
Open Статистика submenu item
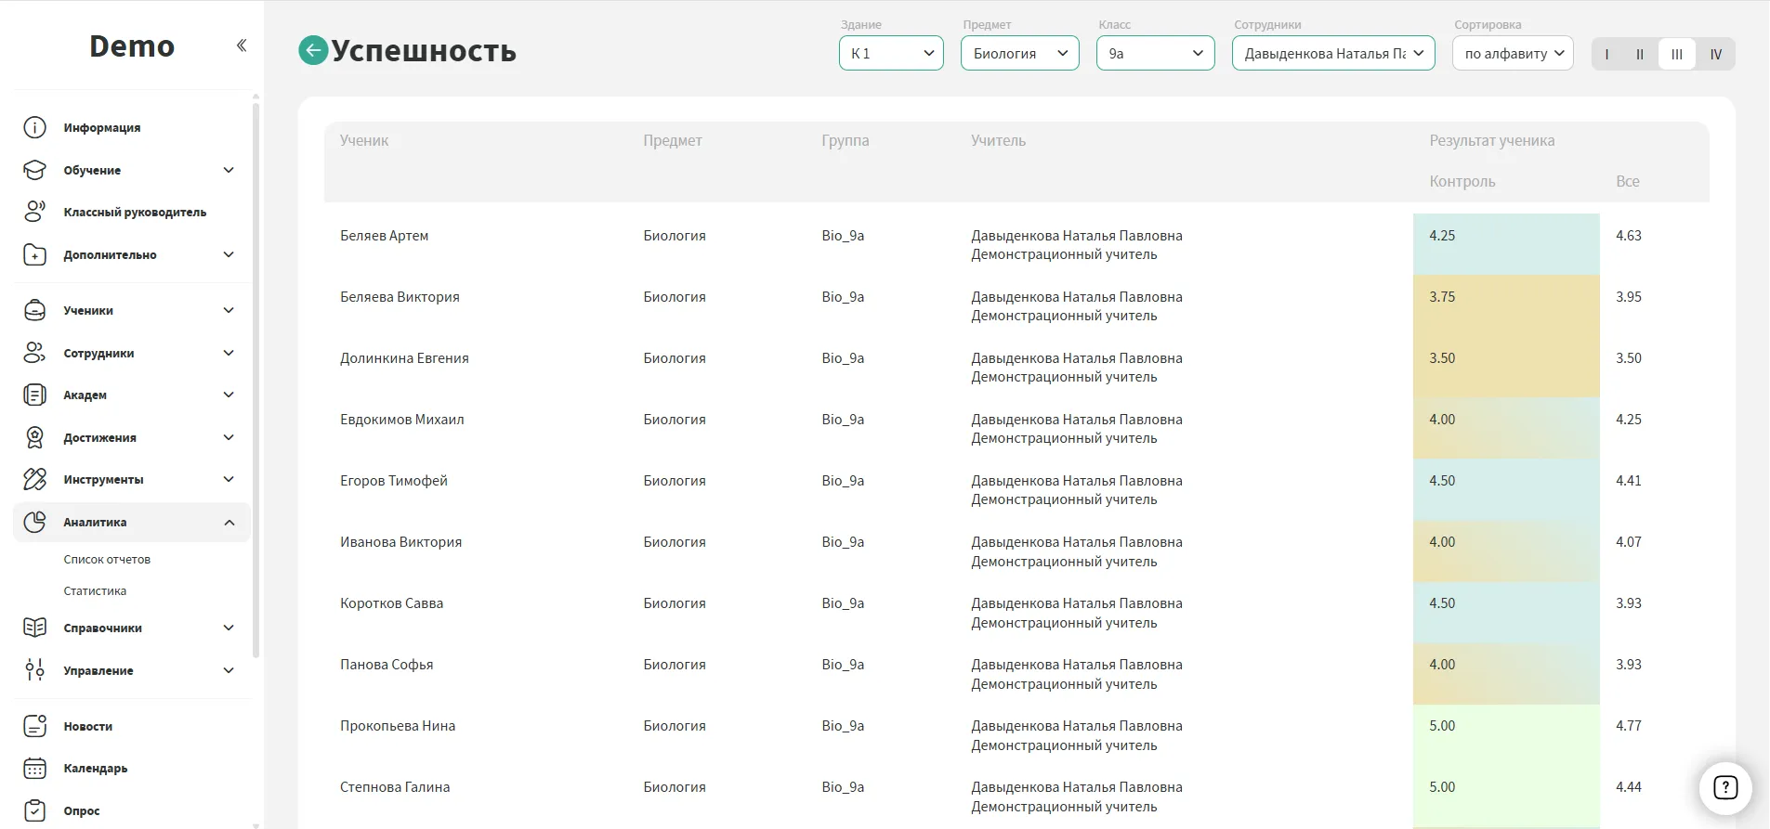[95, 591]
